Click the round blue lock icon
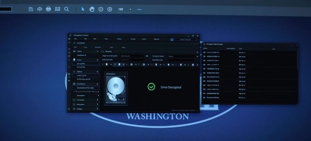 tap(172, 40)
